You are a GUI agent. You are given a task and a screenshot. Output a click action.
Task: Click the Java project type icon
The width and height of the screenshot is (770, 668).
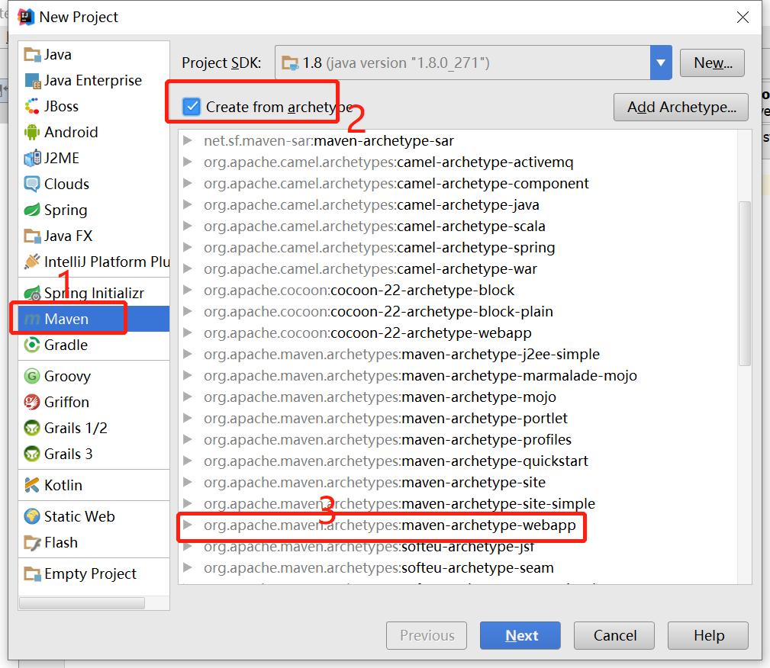32,54
